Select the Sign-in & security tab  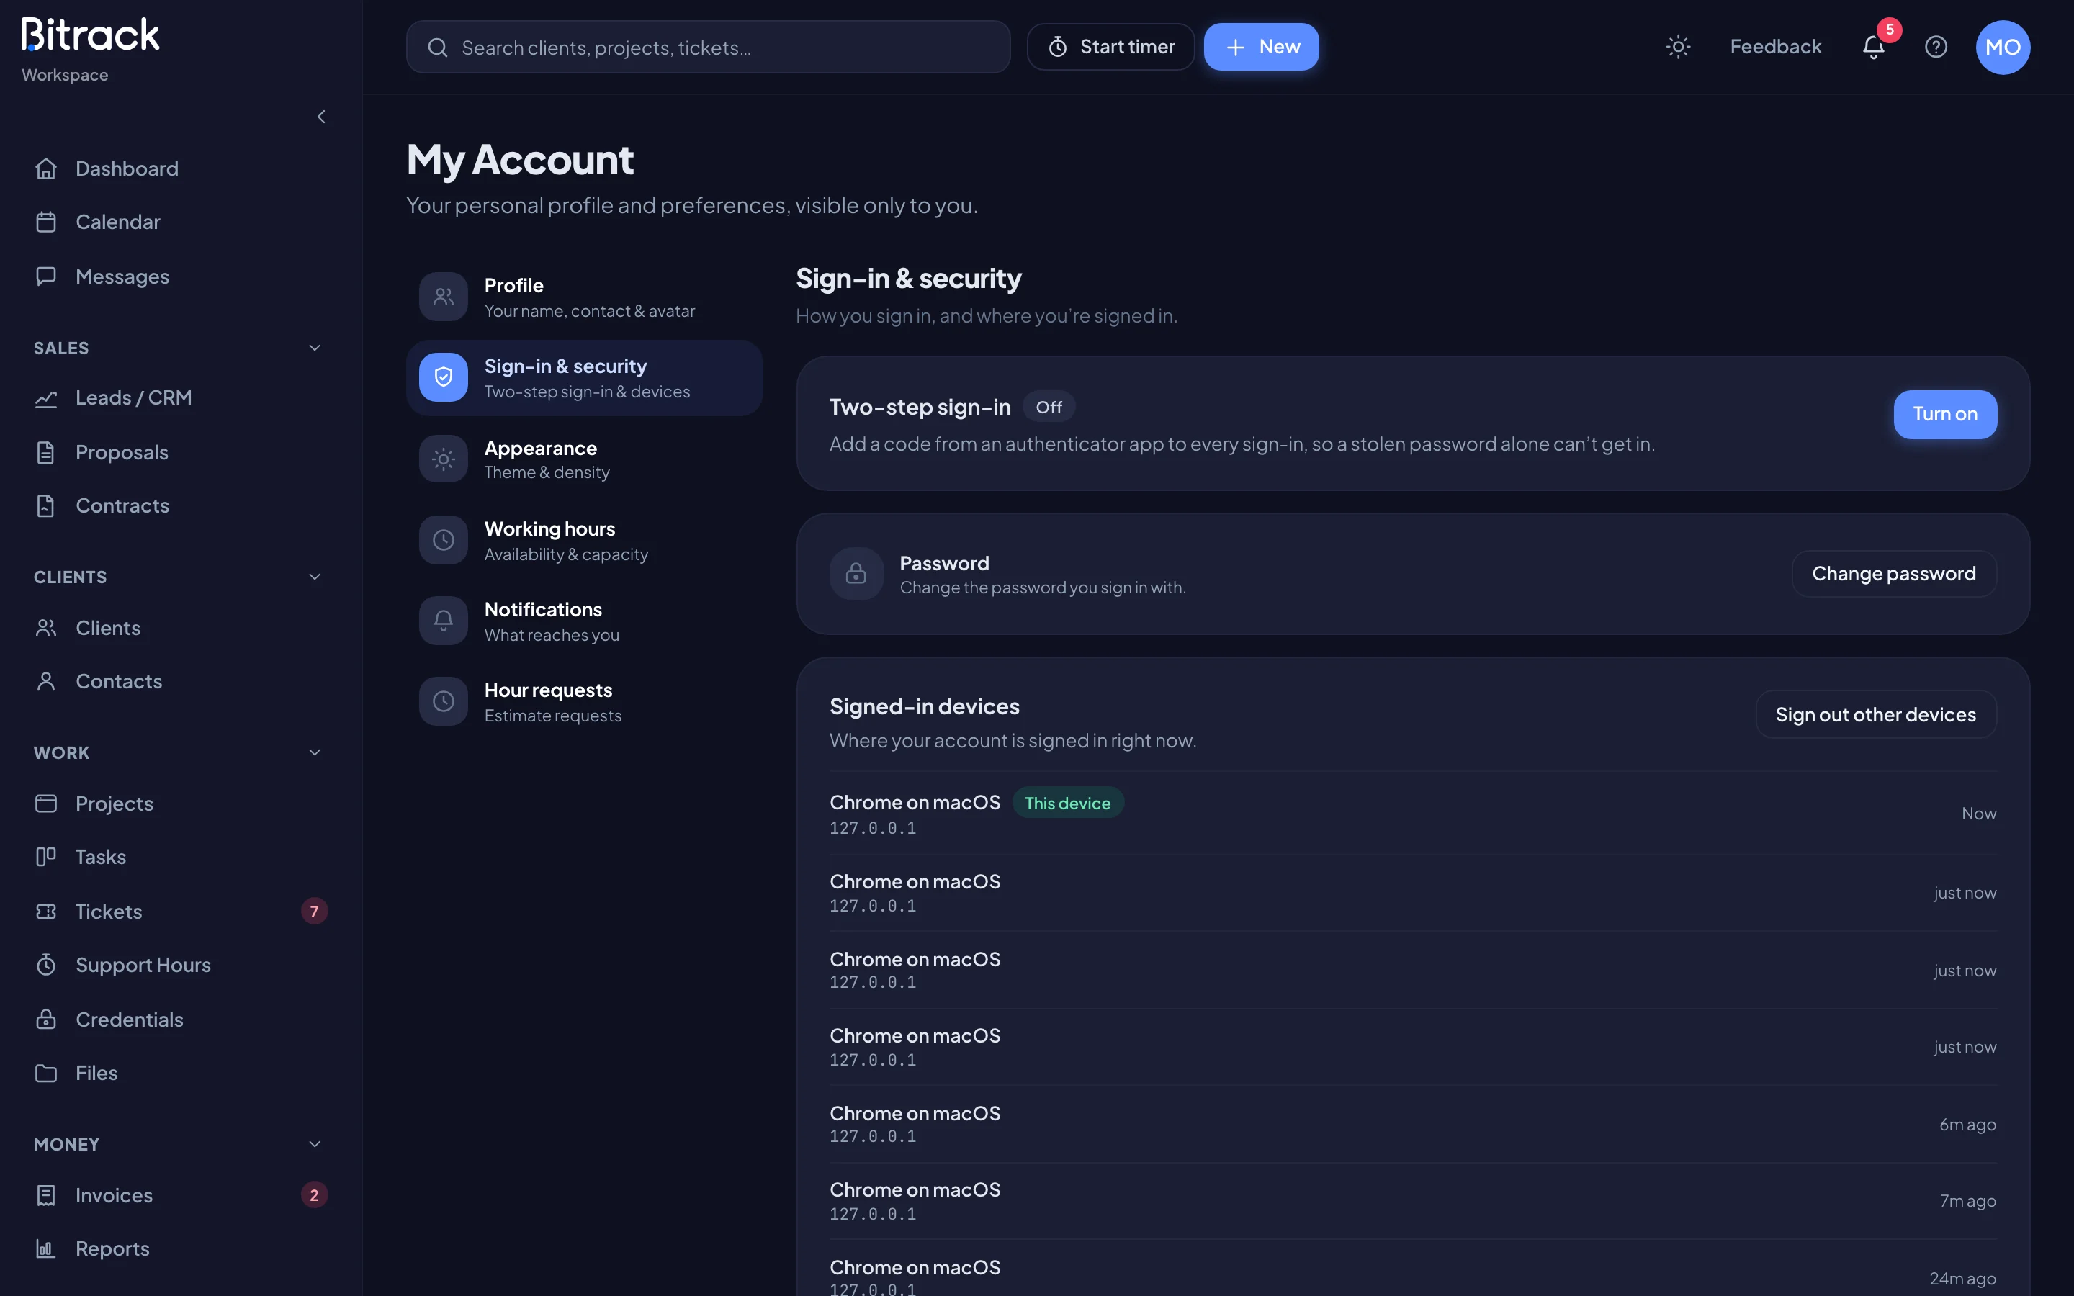point(585,378)
